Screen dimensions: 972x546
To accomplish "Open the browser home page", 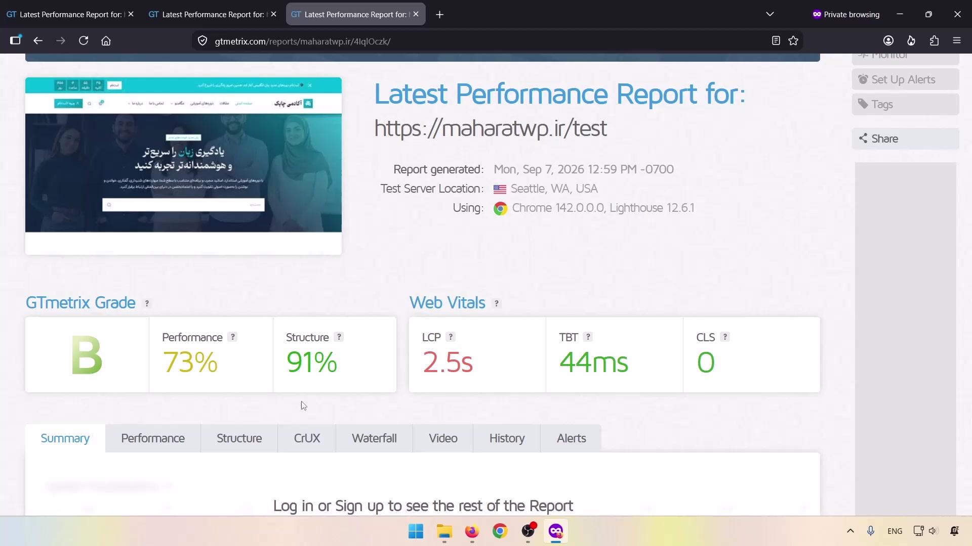I will pos(106,41).
